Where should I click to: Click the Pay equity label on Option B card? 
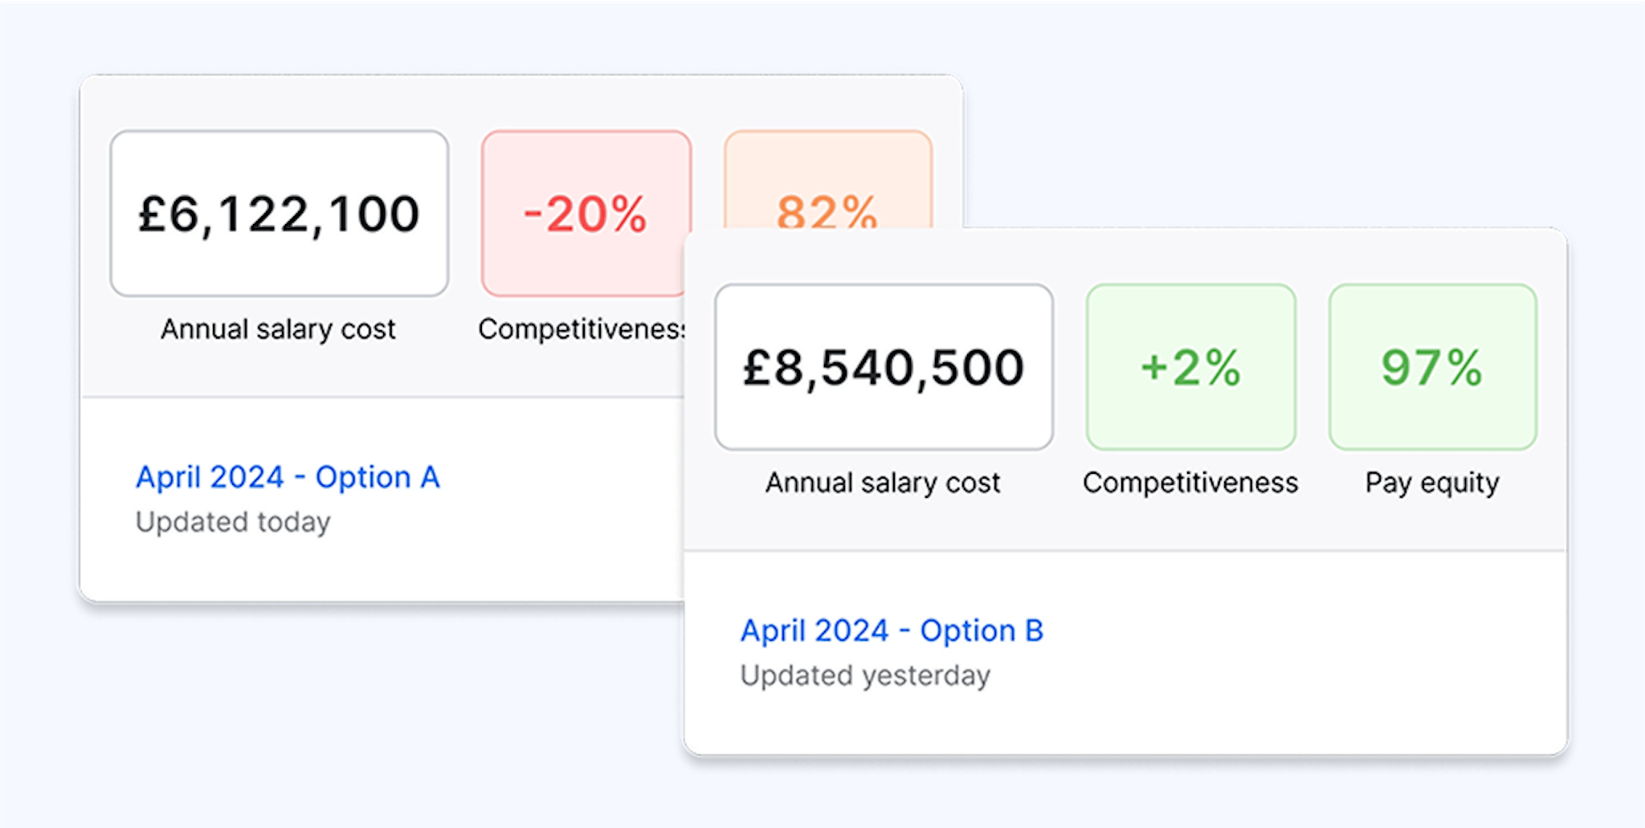coord(1431,482)
